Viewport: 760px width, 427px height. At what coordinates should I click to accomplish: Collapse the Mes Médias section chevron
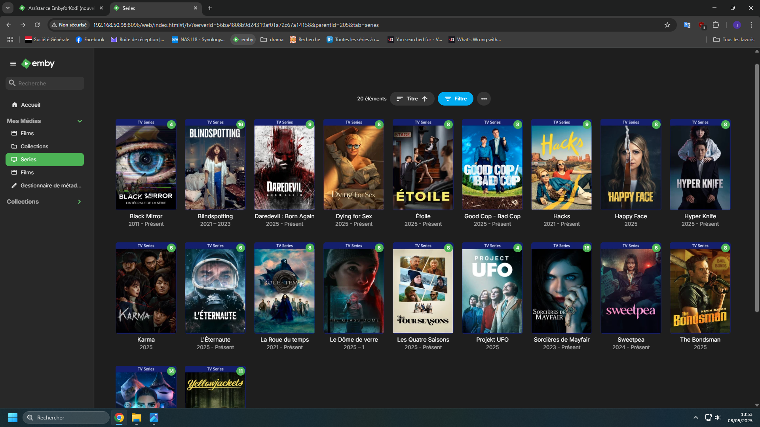(80, 121)
